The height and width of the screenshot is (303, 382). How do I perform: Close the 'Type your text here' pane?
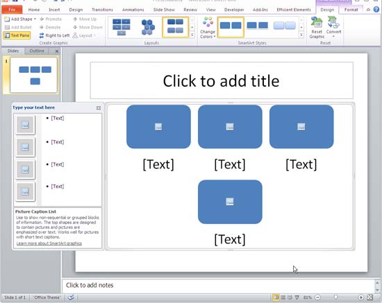pyautogui.click(x=99, y=107)
